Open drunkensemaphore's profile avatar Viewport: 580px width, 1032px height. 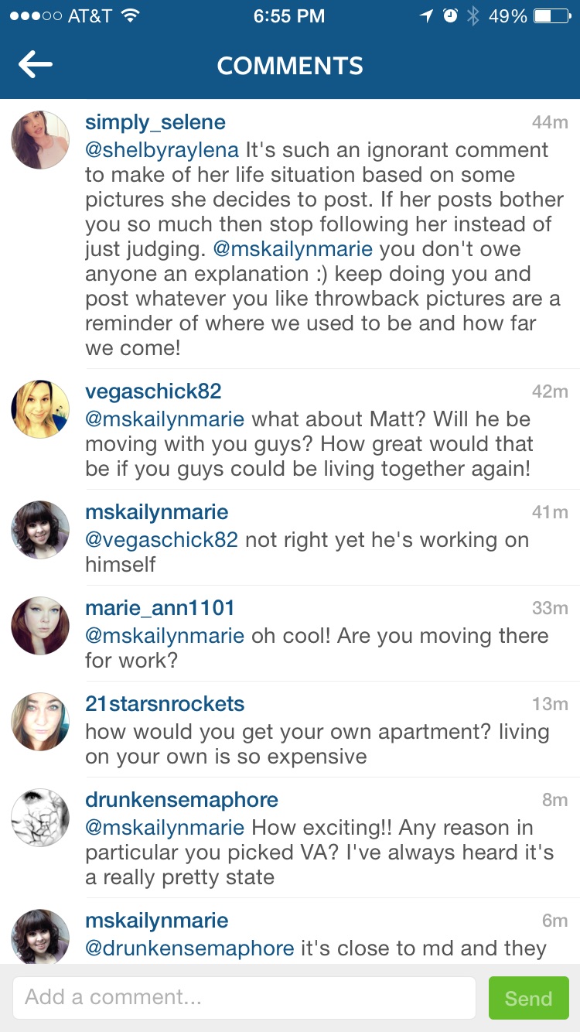[40, 818]
